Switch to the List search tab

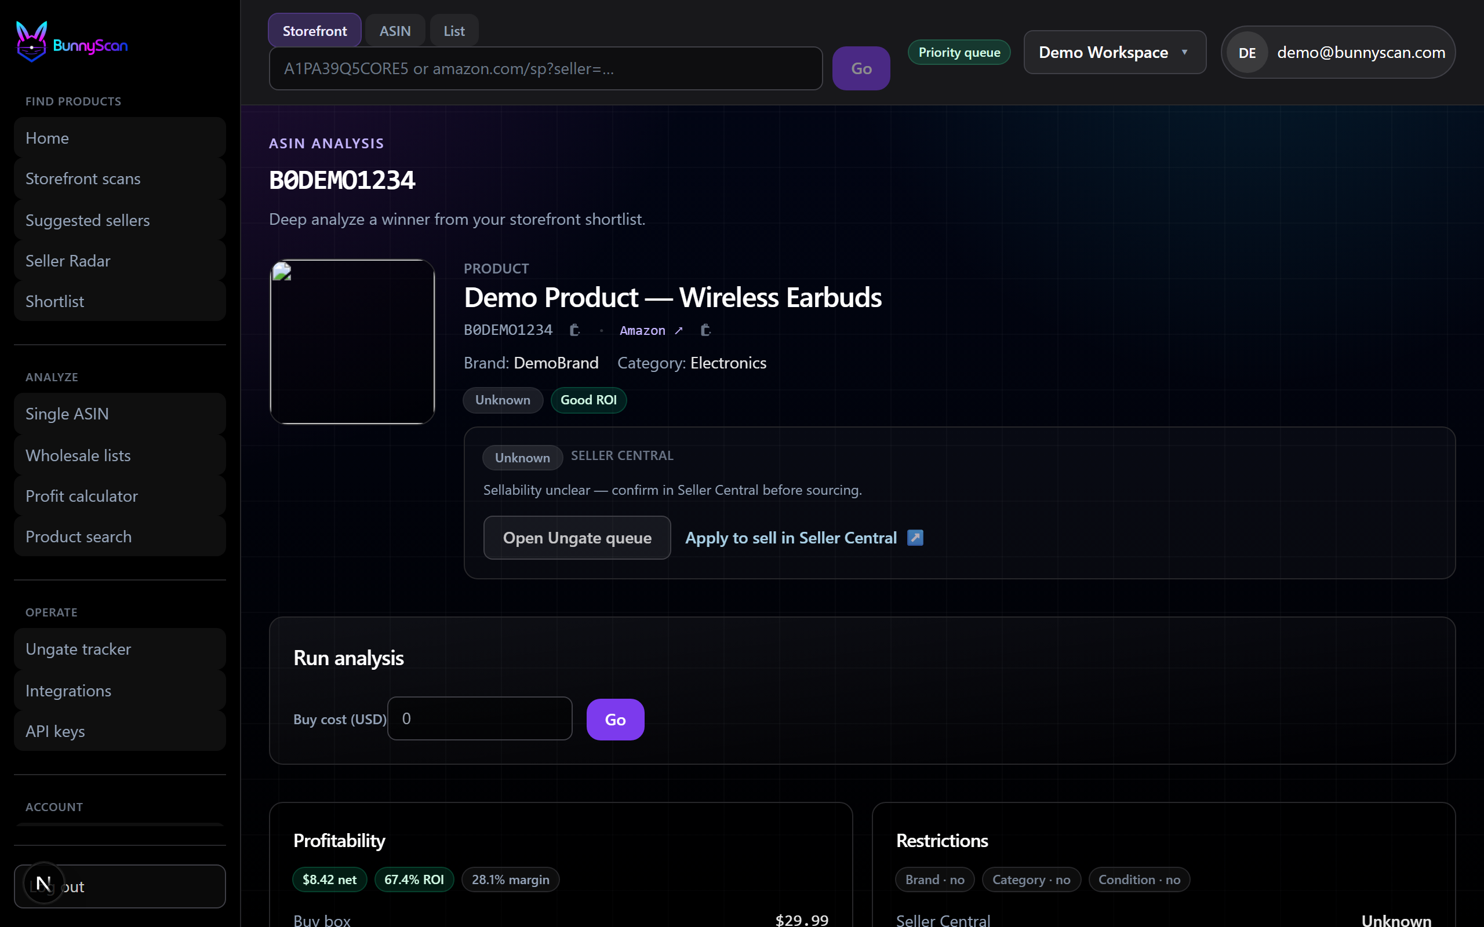coord(454,31)
